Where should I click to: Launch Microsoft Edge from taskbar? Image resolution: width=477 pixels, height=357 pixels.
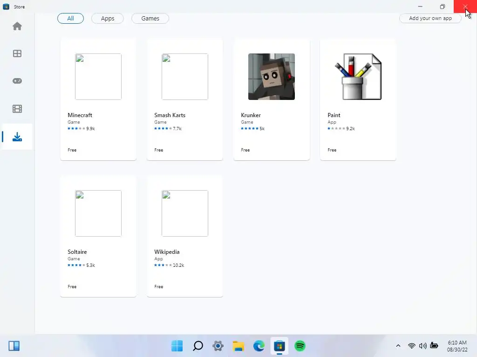(259, 346)
